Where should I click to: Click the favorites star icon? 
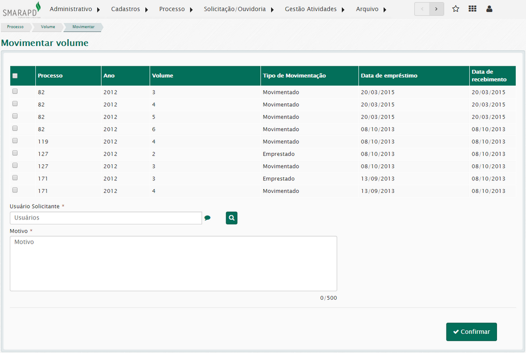click(x=455, y=9)
